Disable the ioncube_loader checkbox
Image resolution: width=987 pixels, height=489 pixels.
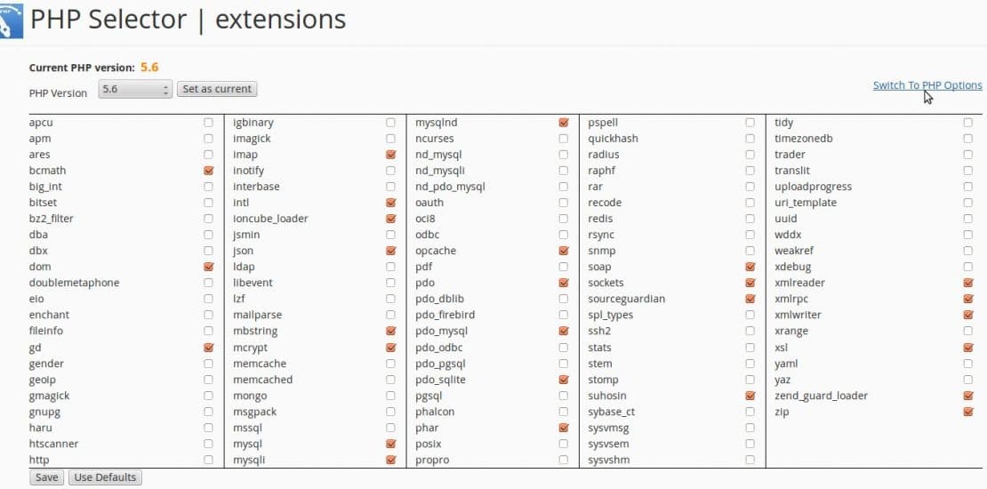(391, 219)
